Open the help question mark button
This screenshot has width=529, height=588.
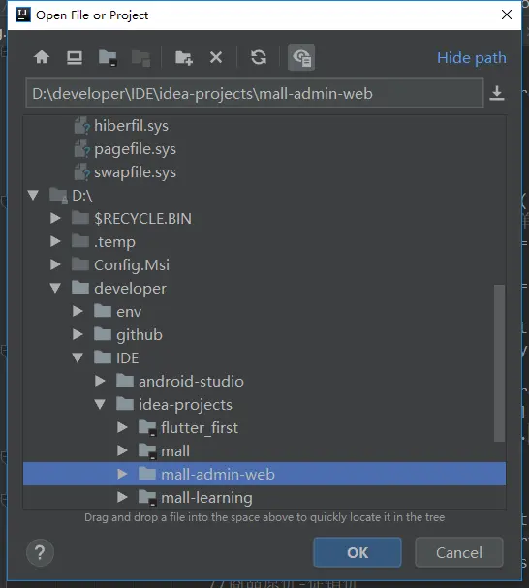[x=40, y=553]
